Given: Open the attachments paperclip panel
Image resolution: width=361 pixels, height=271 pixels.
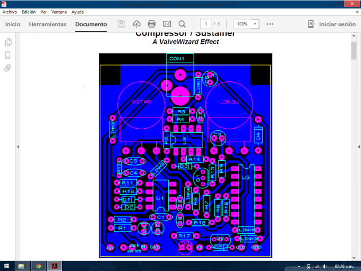Looking at the screenshot, I should point(8,68).
